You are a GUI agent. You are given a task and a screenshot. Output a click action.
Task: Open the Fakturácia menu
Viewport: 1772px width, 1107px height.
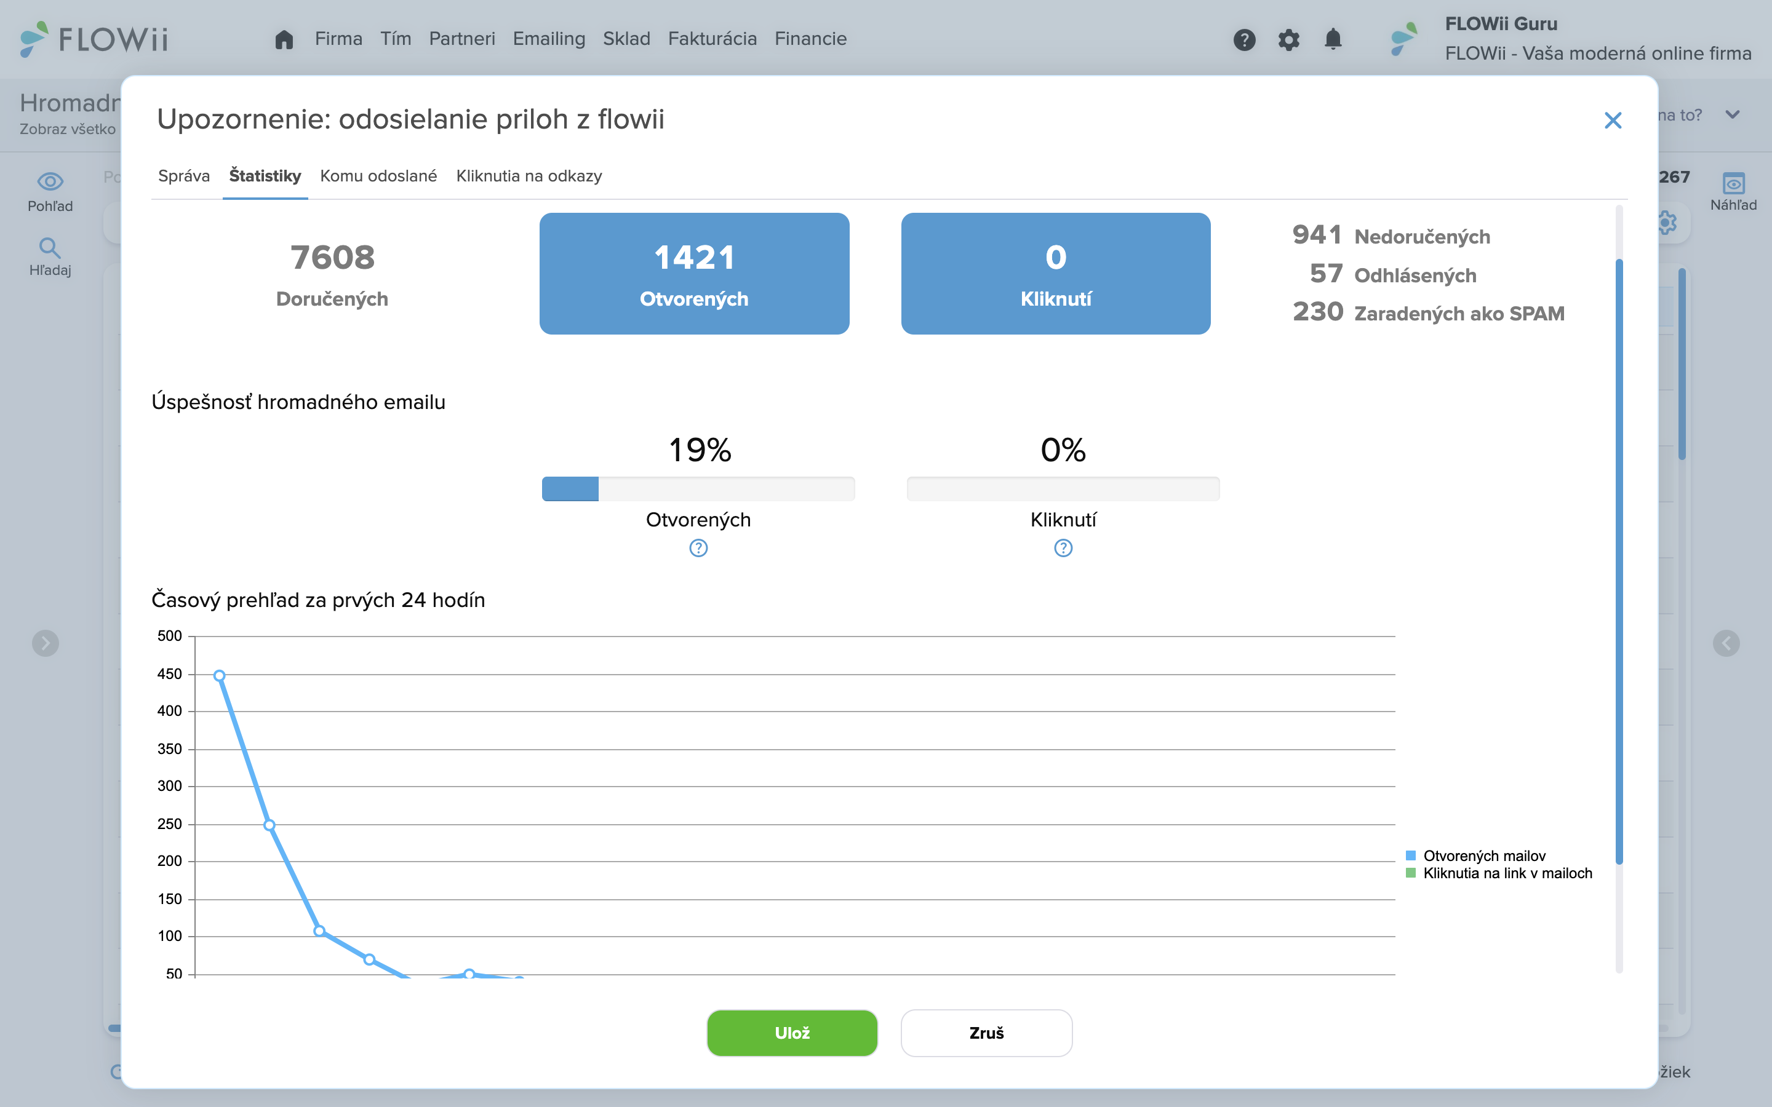click(712, 39)
